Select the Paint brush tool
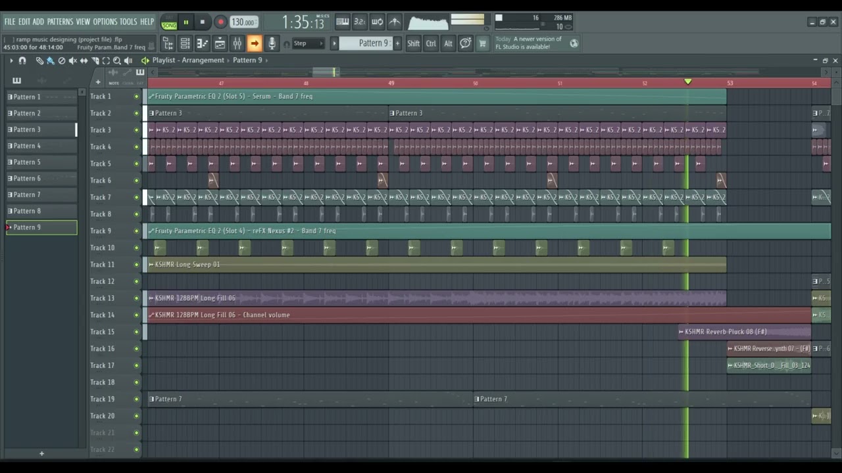This screenshot has width=842, height=473. [51, 60]
